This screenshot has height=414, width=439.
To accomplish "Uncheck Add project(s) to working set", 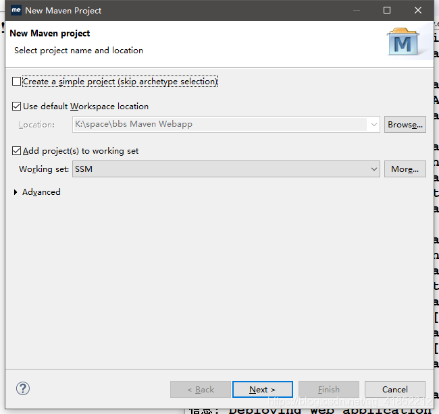I will tap(16, 151).
